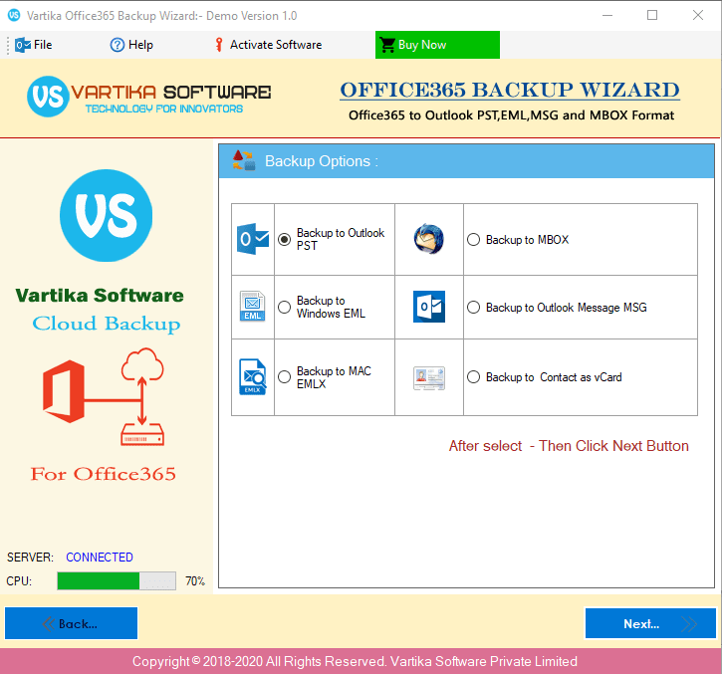Click the 'Cloud Backup' heading text

[106, 324]
